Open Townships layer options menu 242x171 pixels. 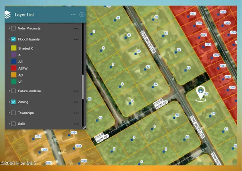pos(76,113)
